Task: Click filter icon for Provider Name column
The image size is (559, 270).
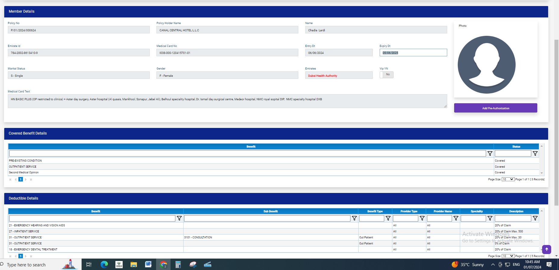Action: click(x=456, y=218)
